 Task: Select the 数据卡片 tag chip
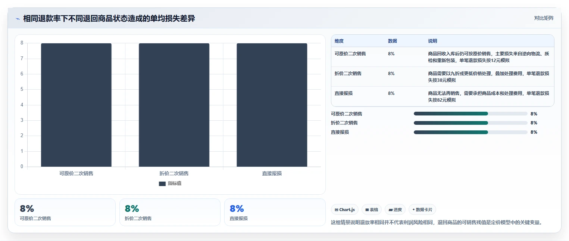(x=422, y=210)
